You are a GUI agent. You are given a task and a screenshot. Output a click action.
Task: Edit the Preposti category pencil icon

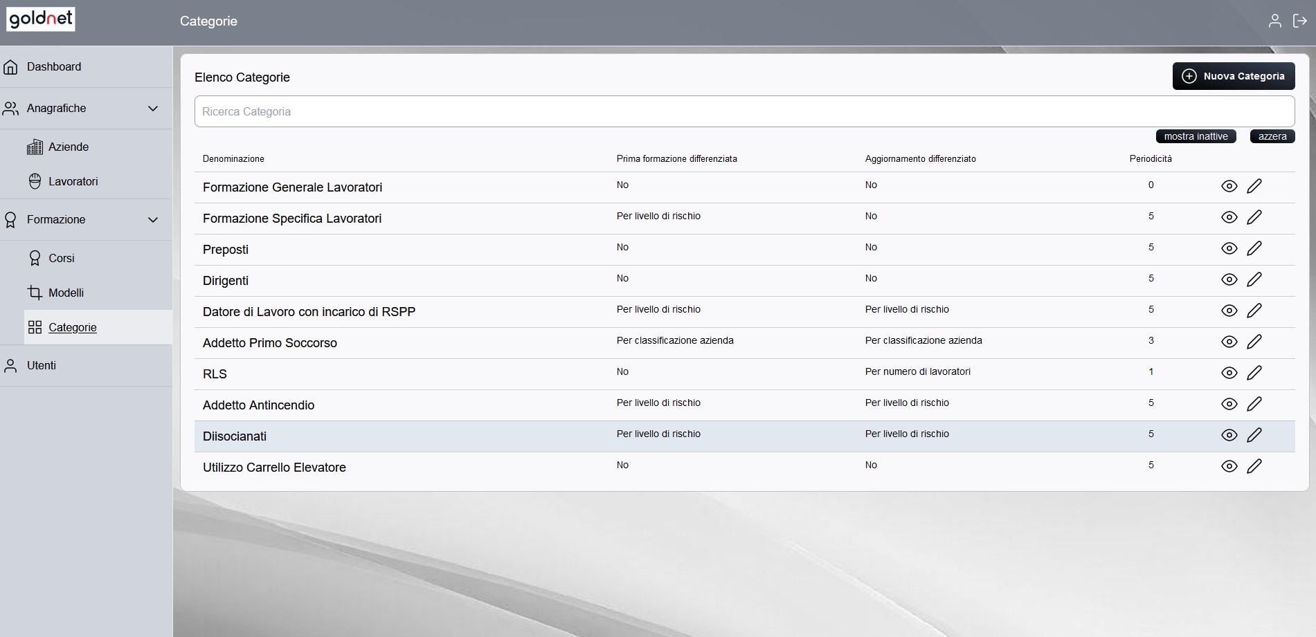[1254, 248]
